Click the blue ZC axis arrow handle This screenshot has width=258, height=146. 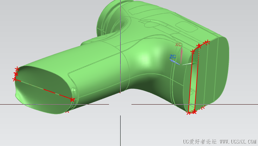[x=174, y=62]
